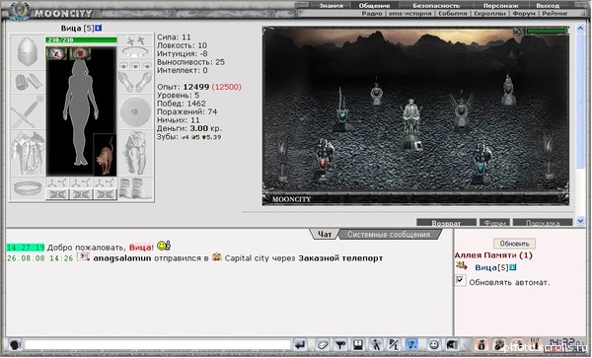Click the scrollbar down arrow beside the scene
The image size is (592, 358).
point(580,221)
